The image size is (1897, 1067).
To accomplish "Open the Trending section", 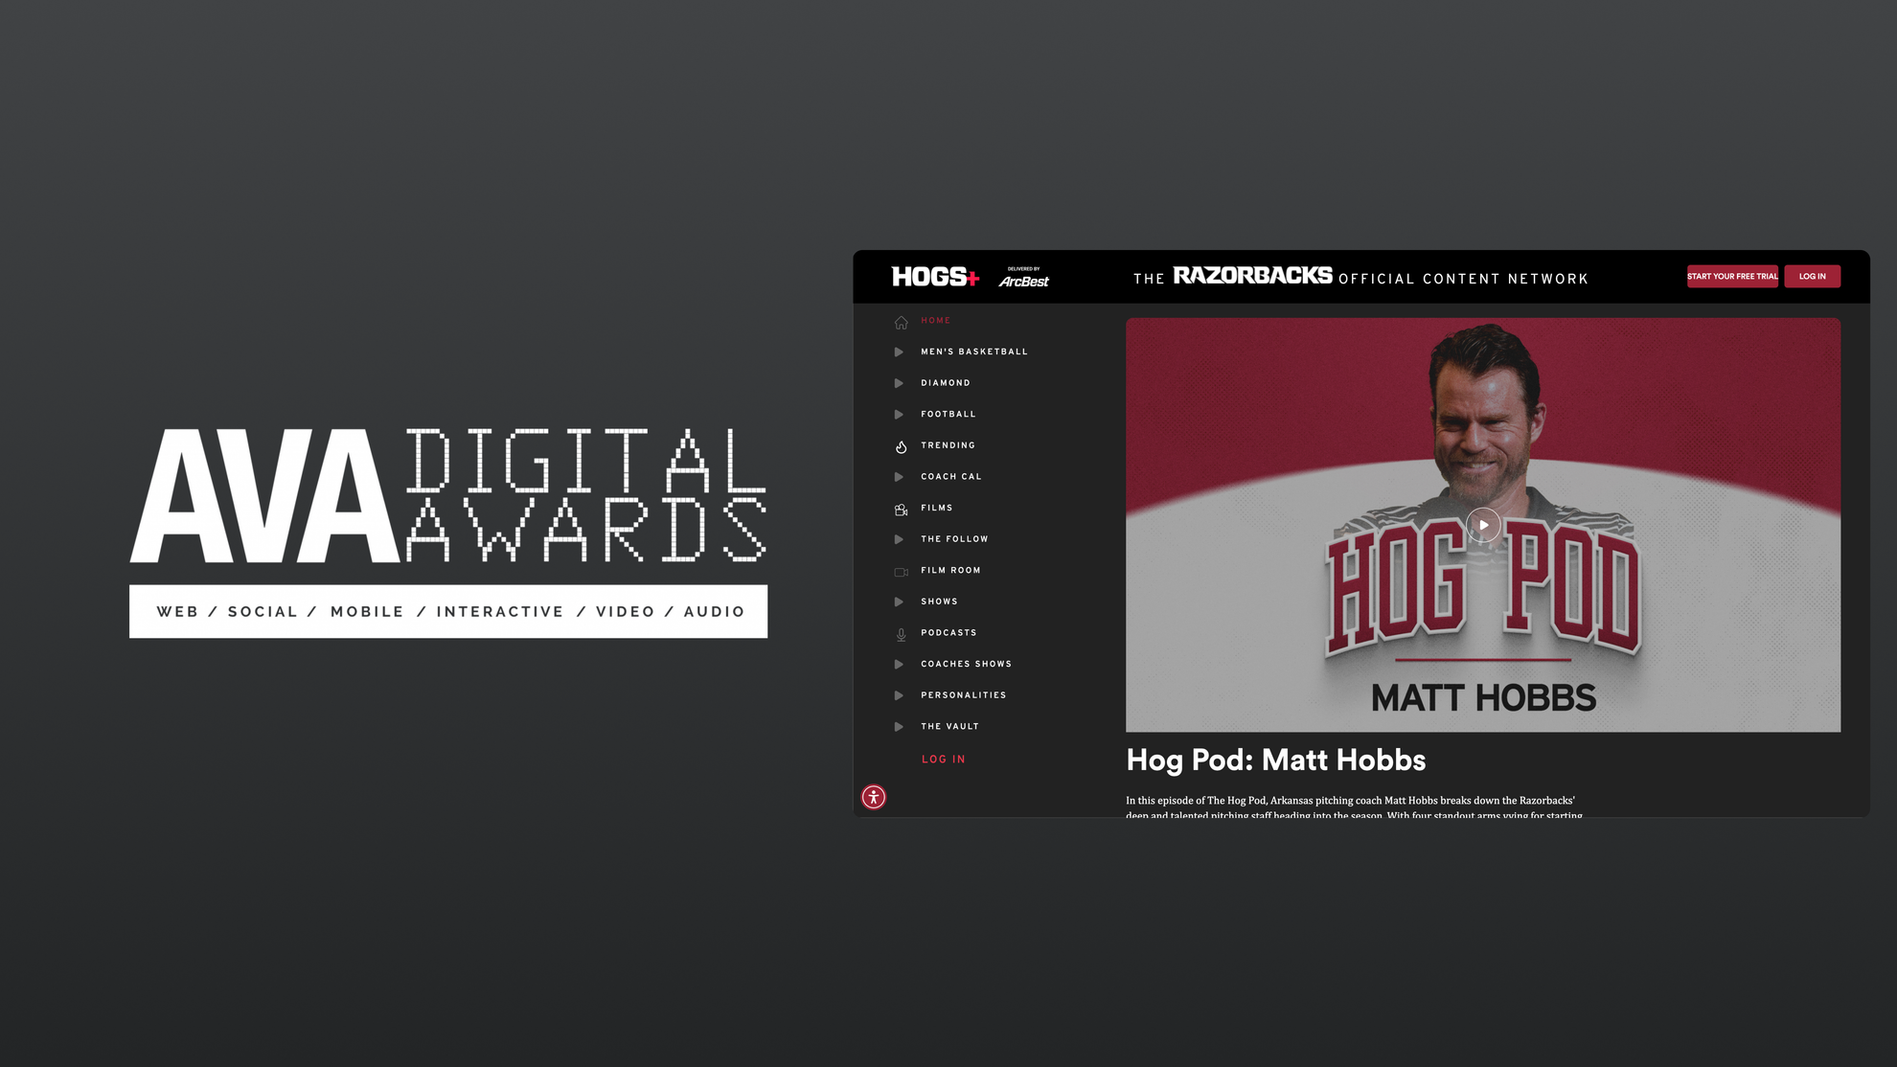I will click(x=948, y=445).
